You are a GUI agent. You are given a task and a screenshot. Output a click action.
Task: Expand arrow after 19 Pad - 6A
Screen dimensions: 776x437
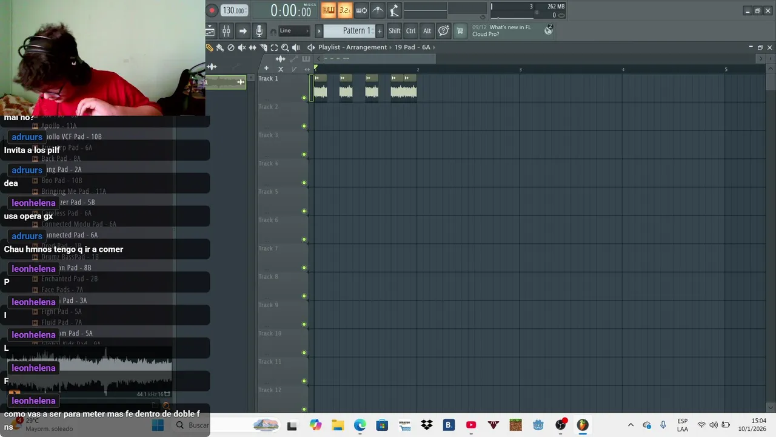coord(433,47)
